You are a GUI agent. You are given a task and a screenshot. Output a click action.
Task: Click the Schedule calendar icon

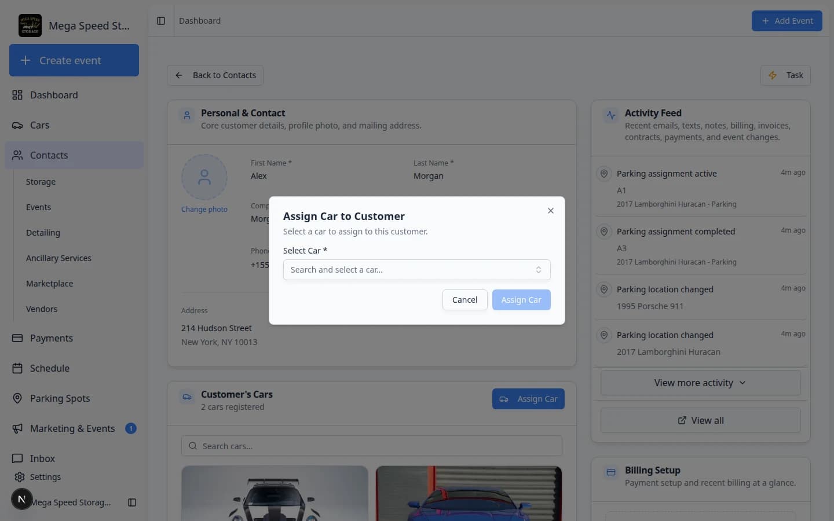pyautogui.click(x=17, y=368)
